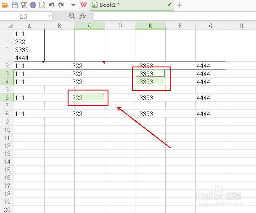Click cell E3 containing 3333
Image resolution: width=256 pixels, height=213 pixels.
(x=150, y=74)
